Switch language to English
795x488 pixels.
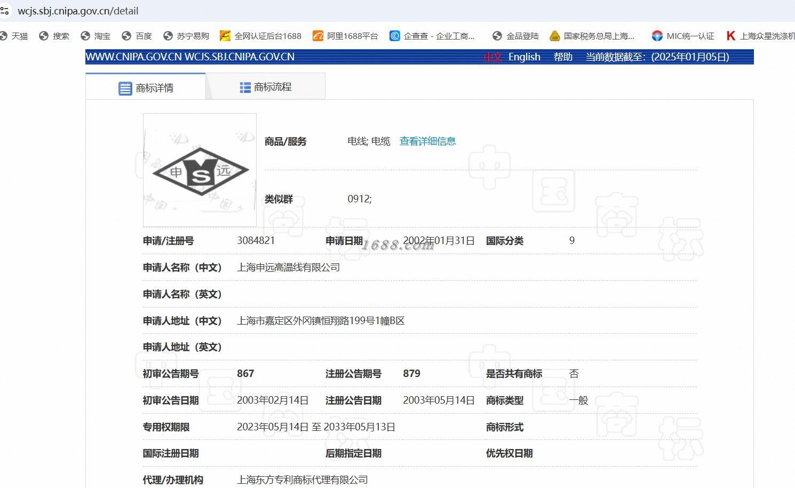pyautogui.click(x=524, y=57)
